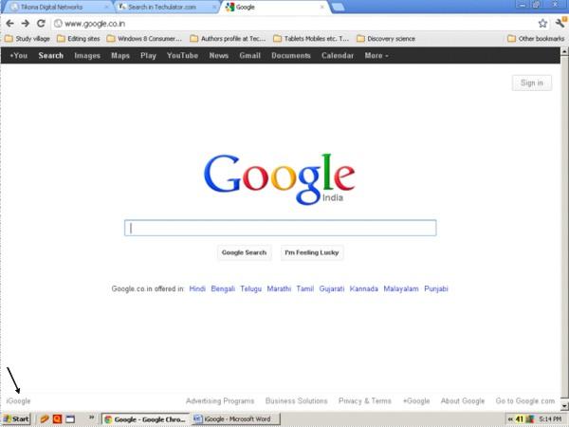Expand Other bookmarks folder
Image resolution: width=569 pixels, height=427 pixels.
pos(536,39)
